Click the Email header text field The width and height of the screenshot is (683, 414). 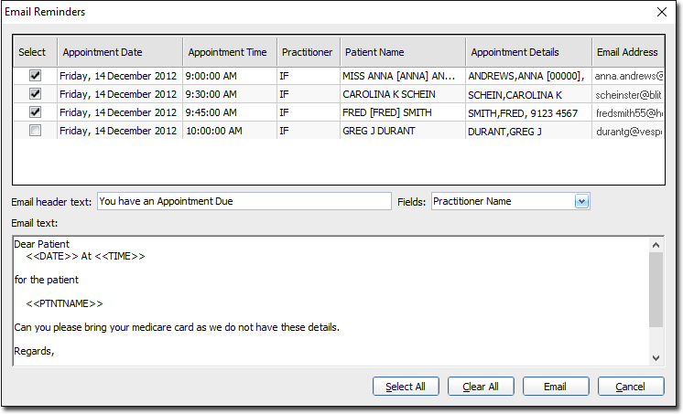coord(244,201)
